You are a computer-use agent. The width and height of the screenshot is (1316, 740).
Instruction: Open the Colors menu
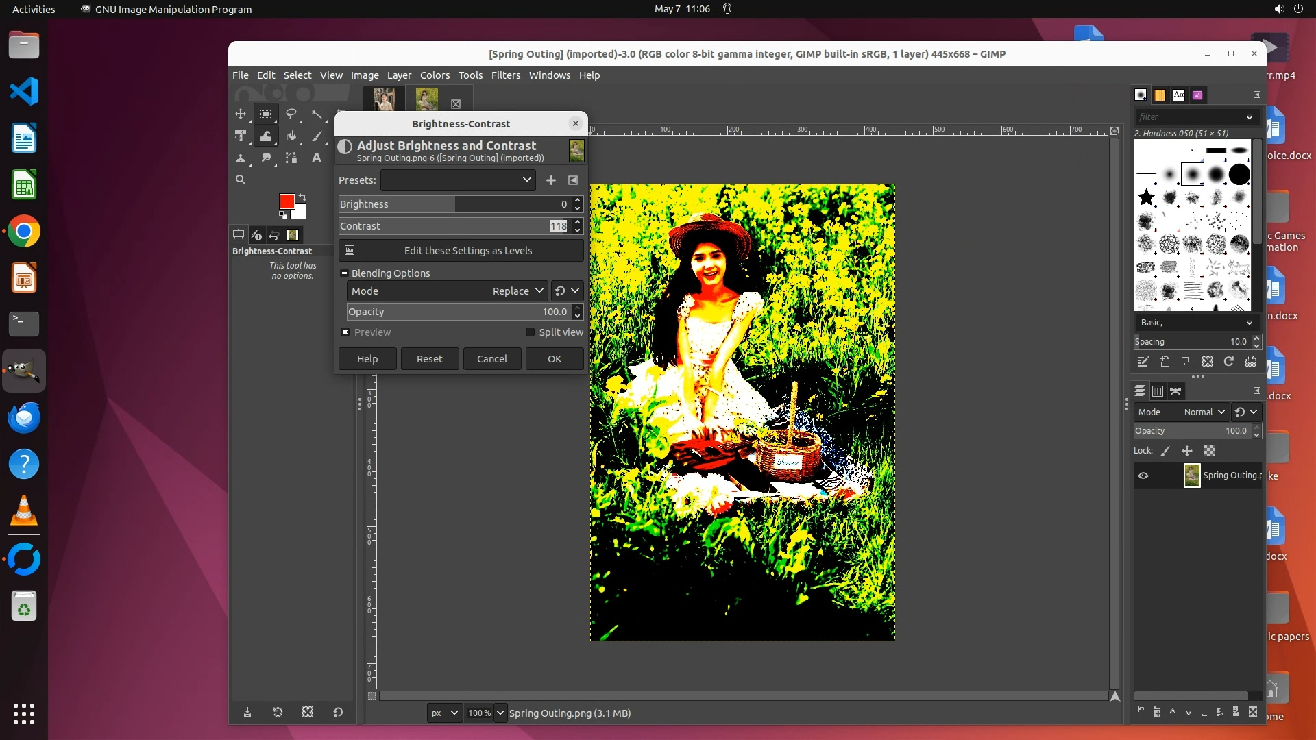tap(435, 75)
